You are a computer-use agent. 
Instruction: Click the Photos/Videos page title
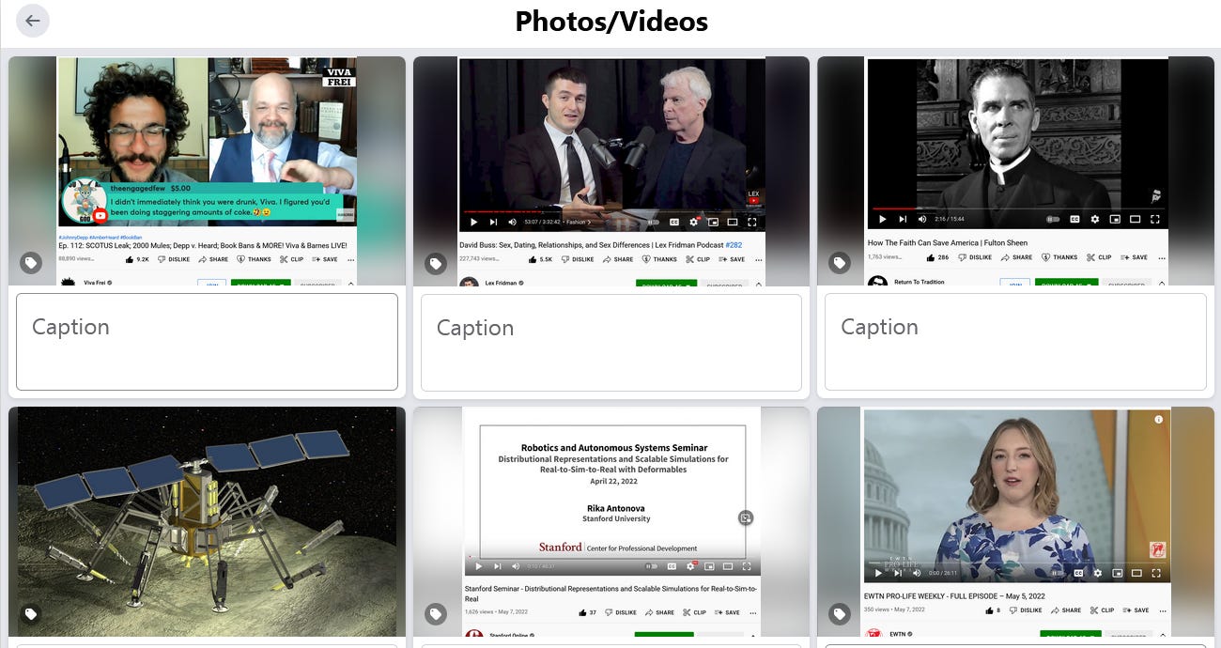611,21
